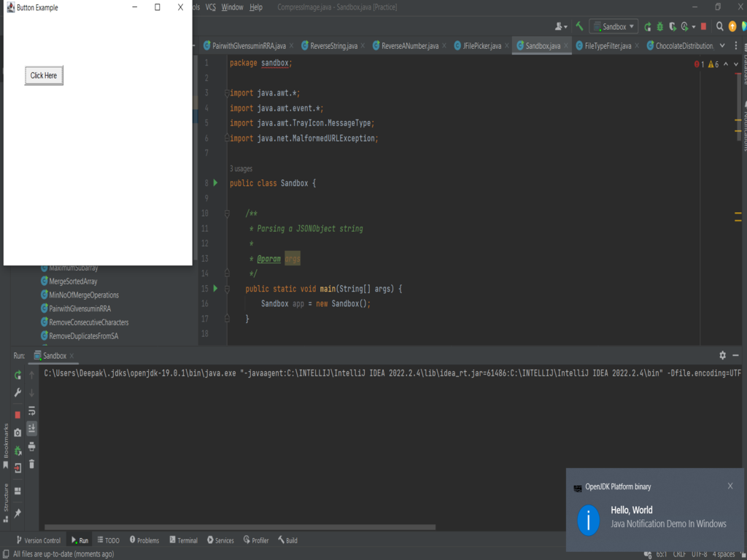Click the hammer Build Project icon
Screen dimensions: 747x560
(x=579, y=26)
